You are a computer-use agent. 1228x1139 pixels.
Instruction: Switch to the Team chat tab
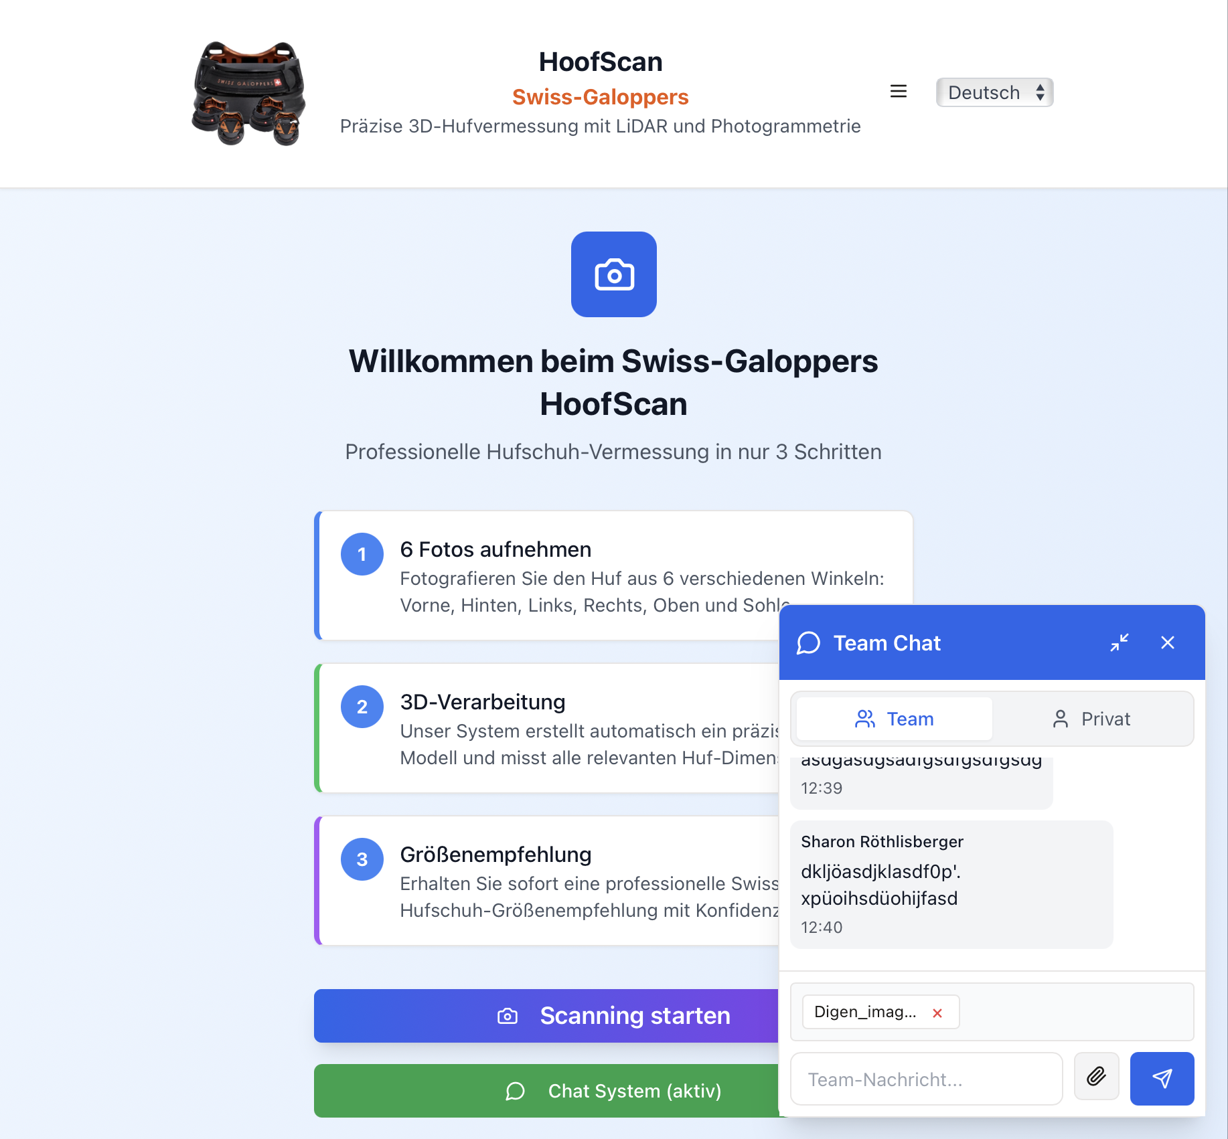[x=894, y=719]
